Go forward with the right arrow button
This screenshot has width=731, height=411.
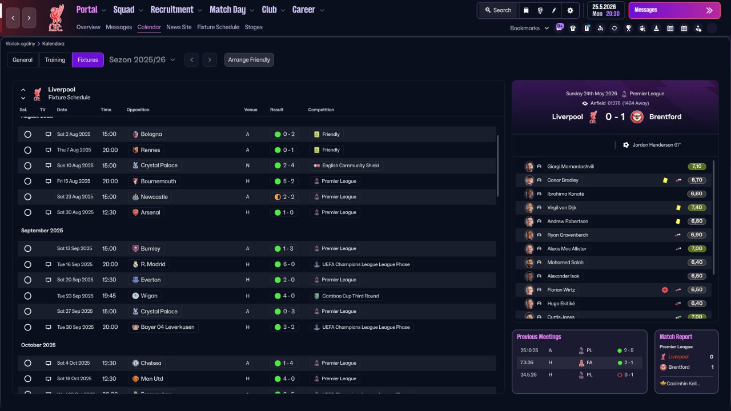(29, 18)
